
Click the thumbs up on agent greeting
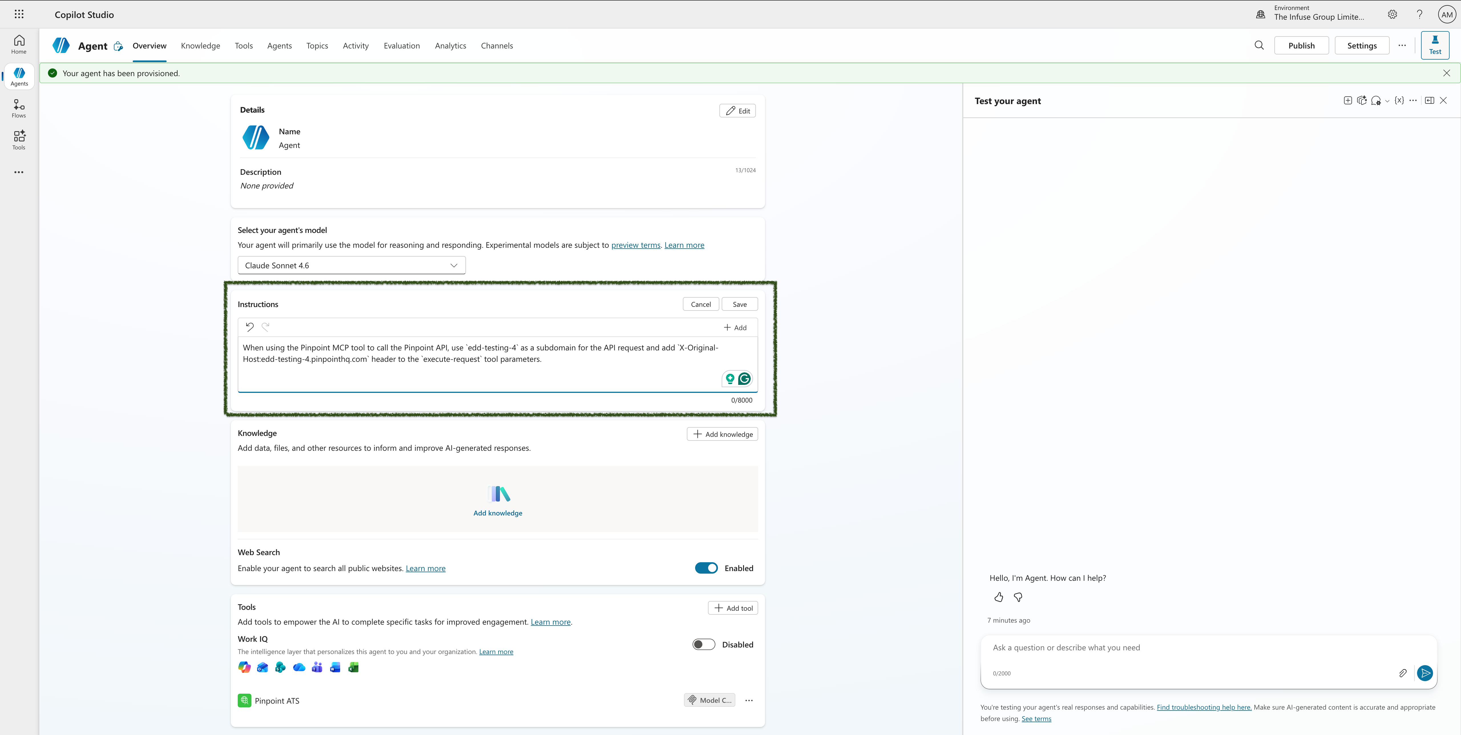999,597
